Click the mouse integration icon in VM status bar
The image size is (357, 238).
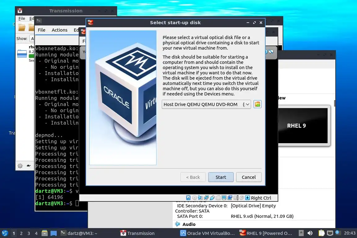tap(242, 198)
